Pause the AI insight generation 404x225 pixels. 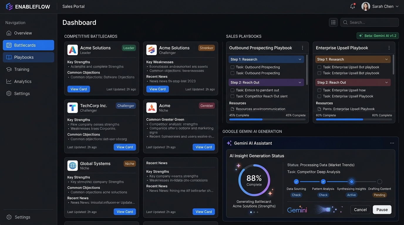point(382,209)
